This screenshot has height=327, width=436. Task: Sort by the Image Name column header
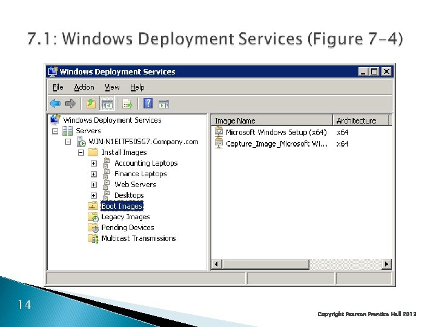272,121
